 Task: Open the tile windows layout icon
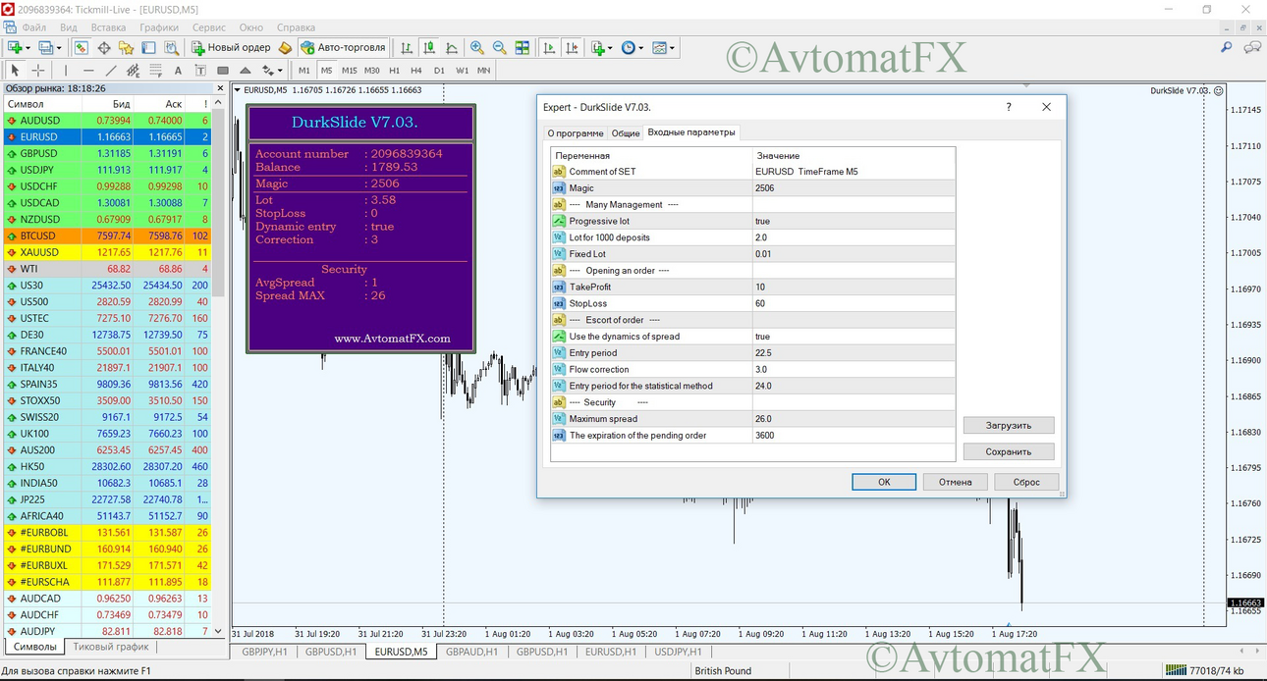[x=523, y=47]
